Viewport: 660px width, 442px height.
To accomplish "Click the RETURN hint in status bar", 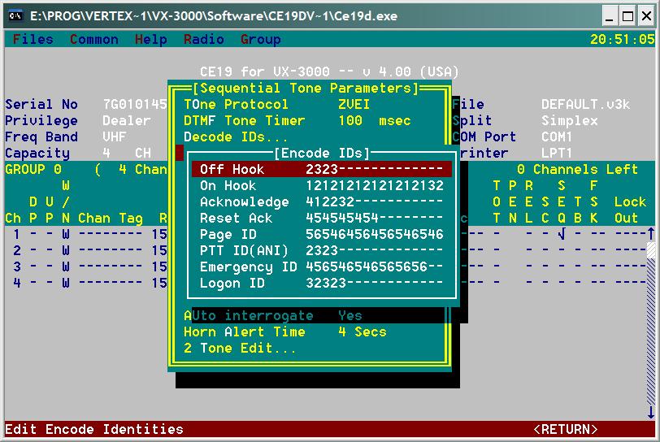I will coord(565,429).
